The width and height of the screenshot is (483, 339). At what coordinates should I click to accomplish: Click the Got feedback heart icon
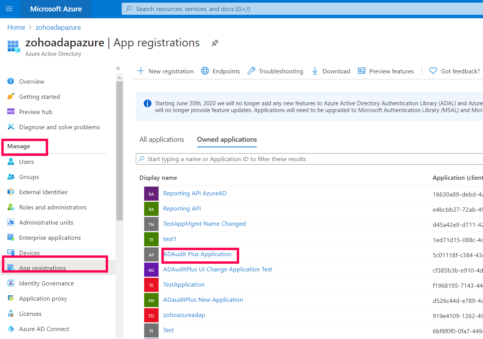click(x=433, y=71)
